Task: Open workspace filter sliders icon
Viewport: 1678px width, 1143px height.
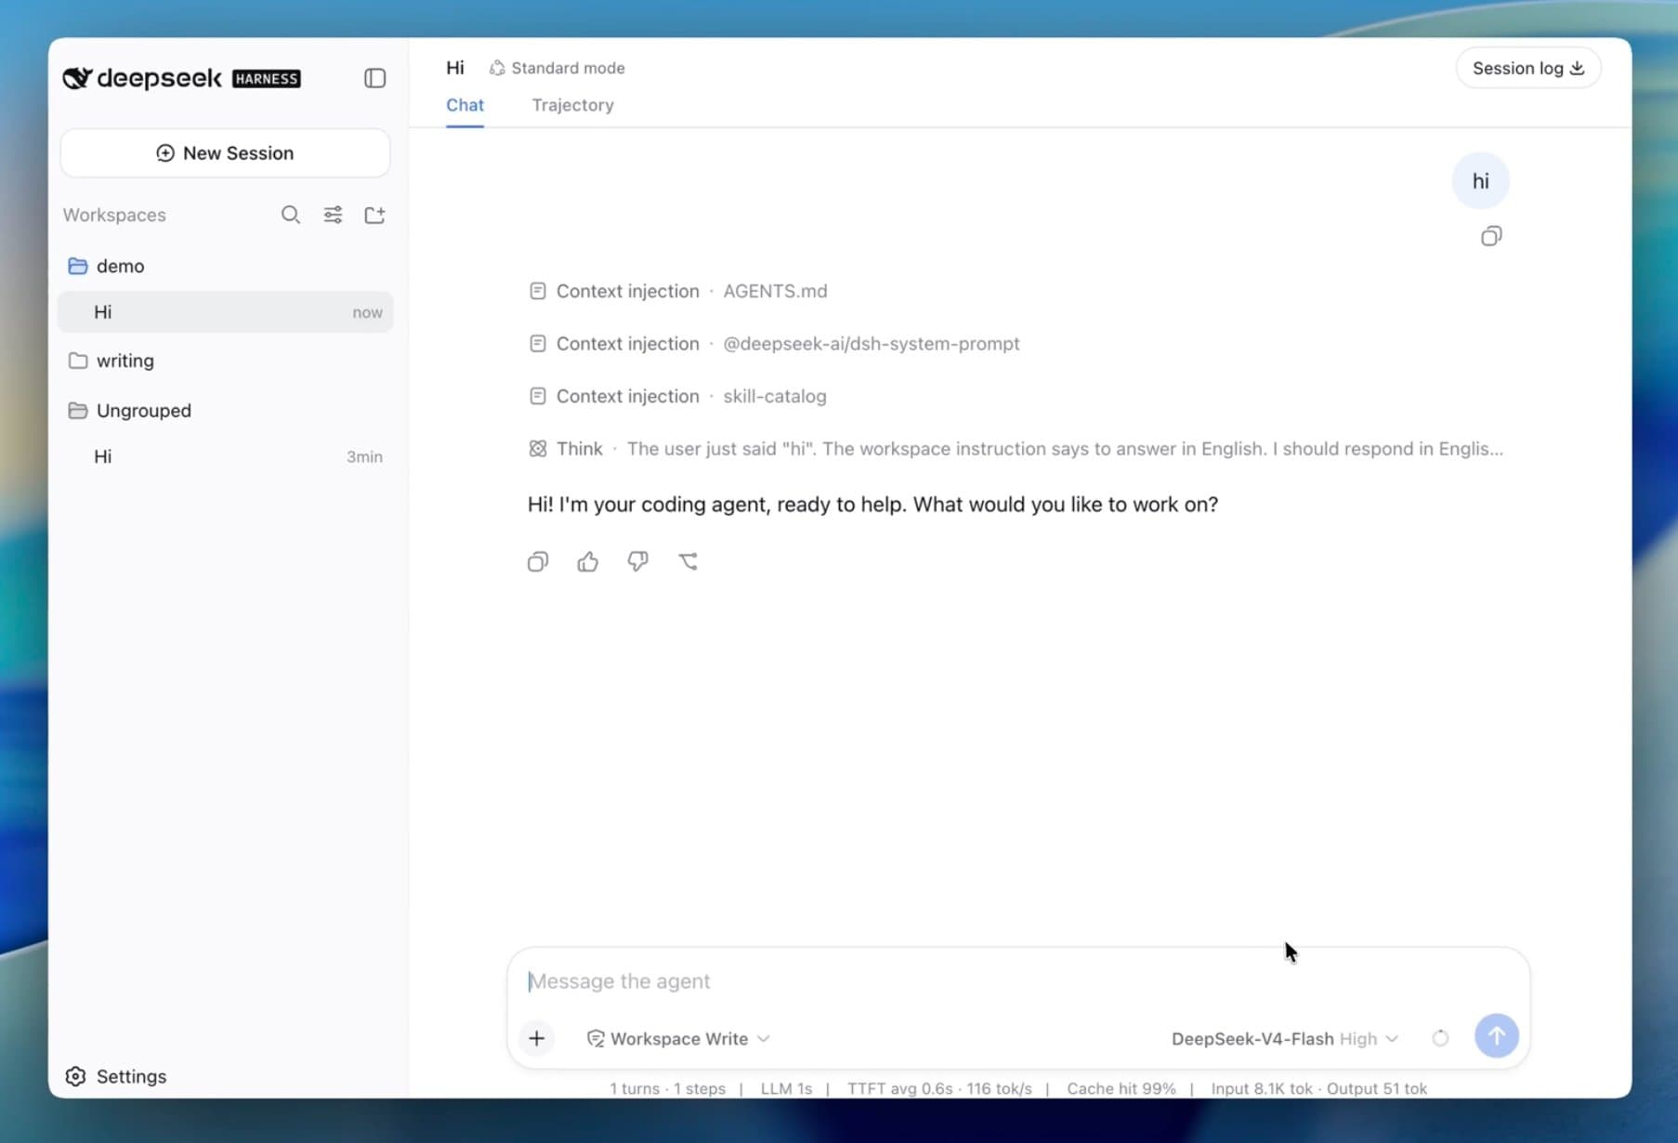Action: click(x=333, y=215)
